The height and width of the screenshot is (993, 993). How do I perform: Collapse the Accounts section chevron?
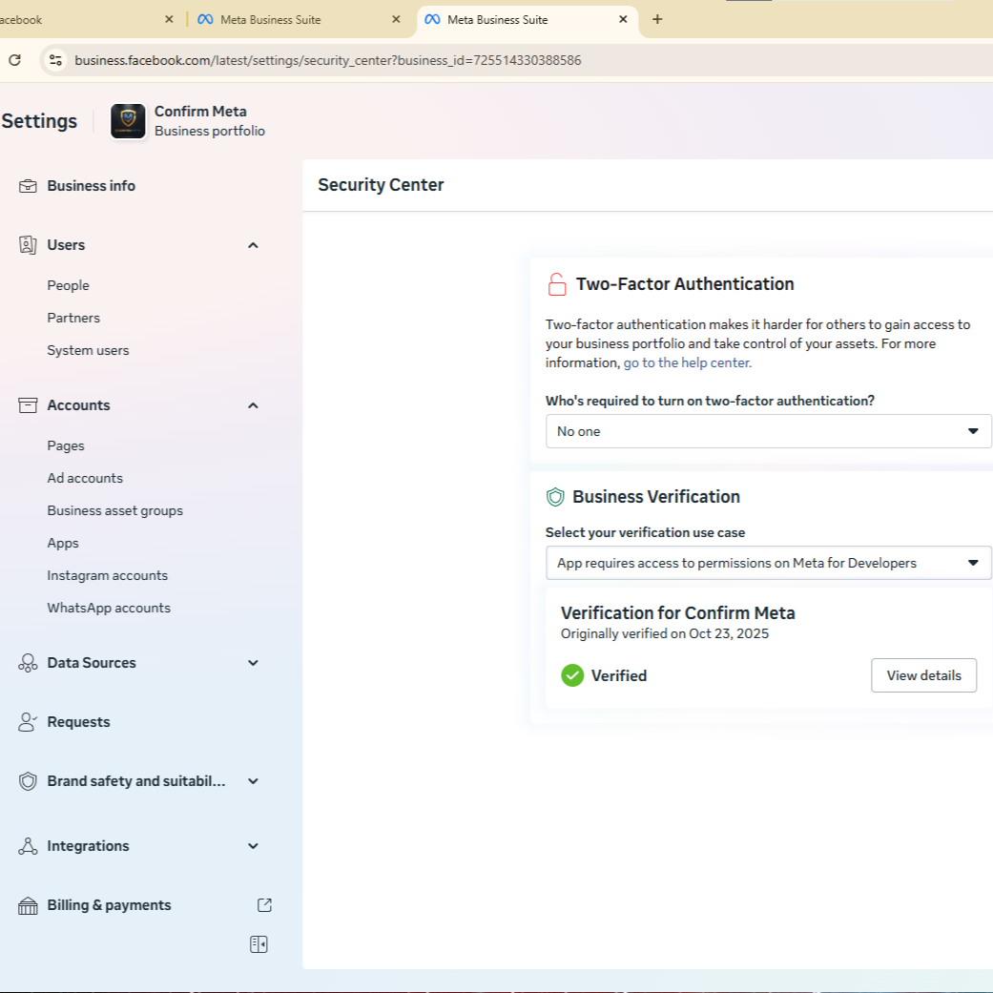(x=253, y=405)
